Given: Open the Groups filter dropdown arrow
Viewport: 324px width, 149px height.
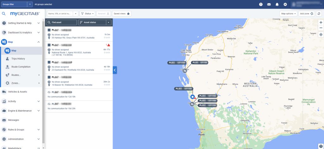Looking at the screenshot, I should point(30,4).
